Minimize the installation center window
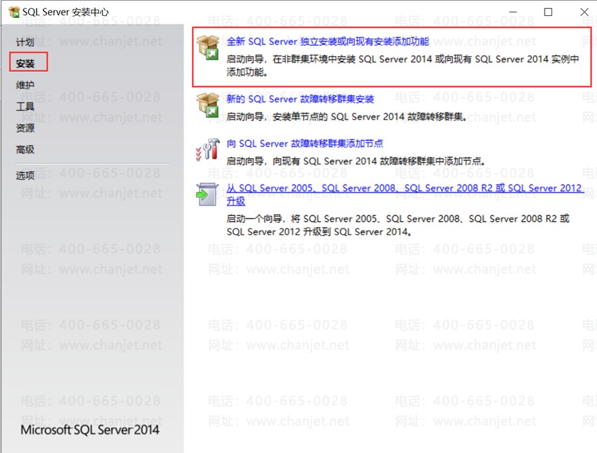597x453 pixels. (513, 12)
